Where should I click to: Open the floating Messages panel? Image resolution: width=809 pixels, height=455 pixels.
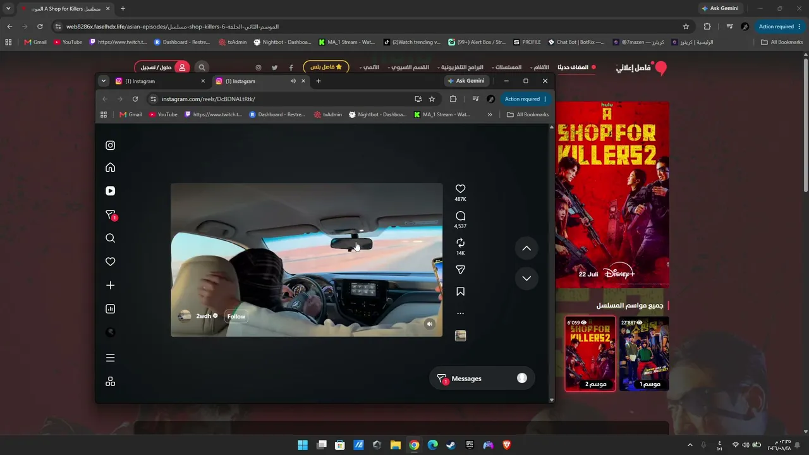pyautogui.click(x=482, y=379)
